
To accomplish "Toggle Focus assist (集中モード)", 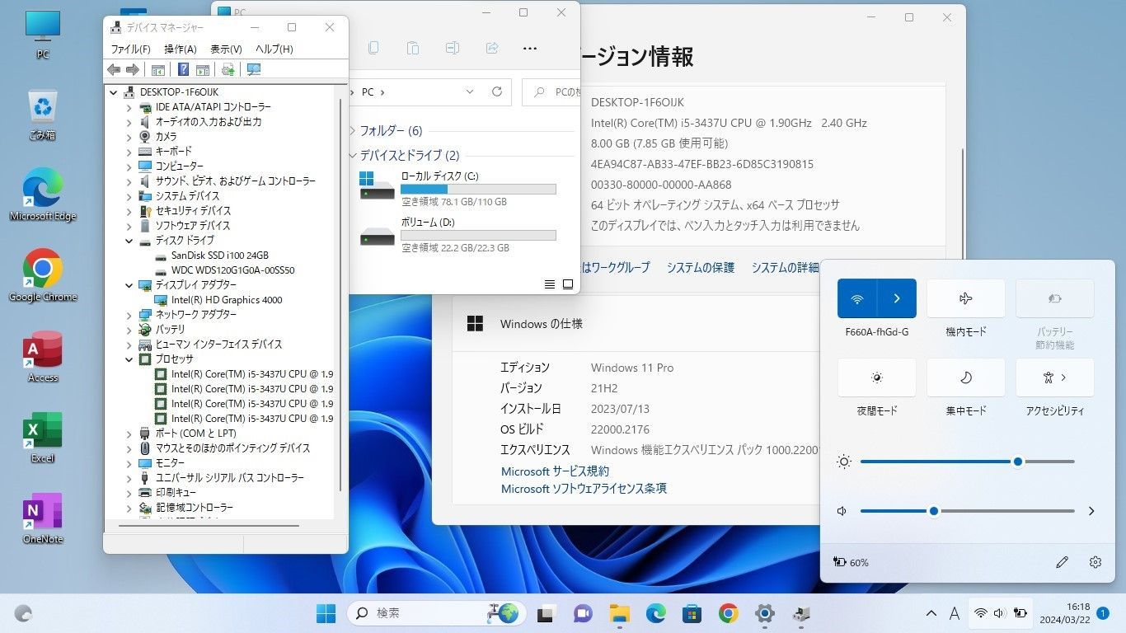I will point(966,377).
